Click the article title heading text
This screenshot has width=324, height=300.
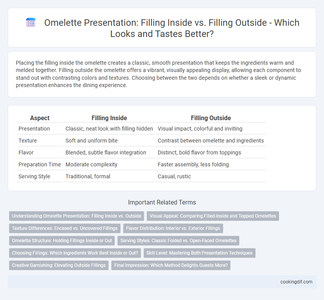tap(172, 28)
